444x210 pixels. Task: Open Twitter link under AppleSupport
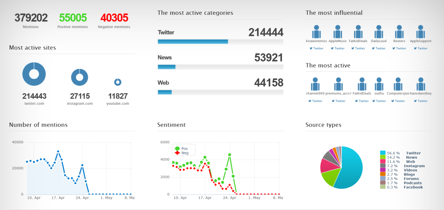421,48
